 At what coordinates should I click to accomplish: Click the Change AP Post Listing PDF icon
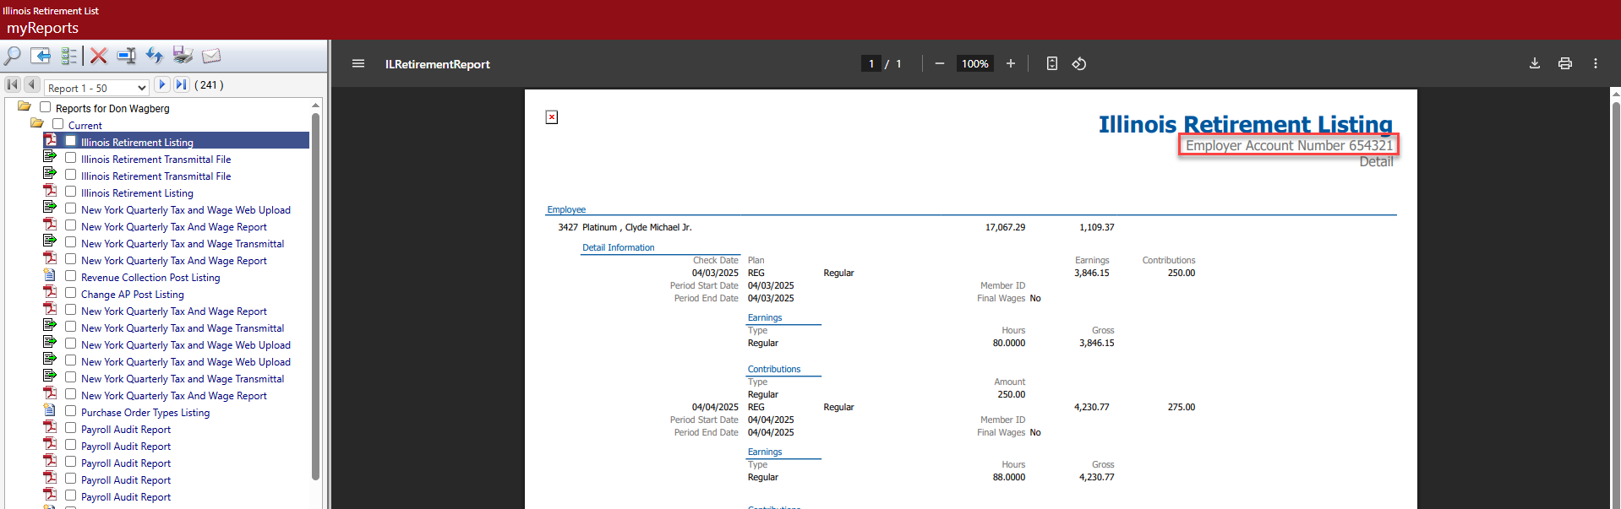[50, 292]
